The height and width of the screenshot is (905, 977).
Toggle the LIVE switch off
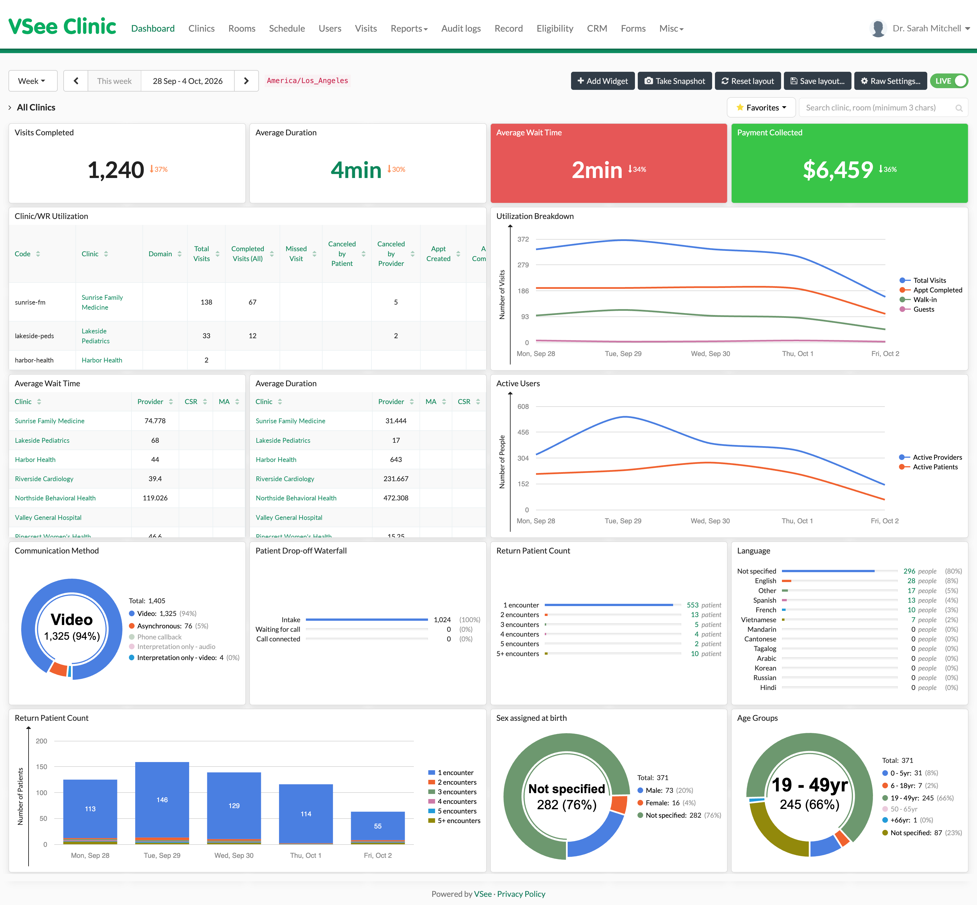(949, 81)
